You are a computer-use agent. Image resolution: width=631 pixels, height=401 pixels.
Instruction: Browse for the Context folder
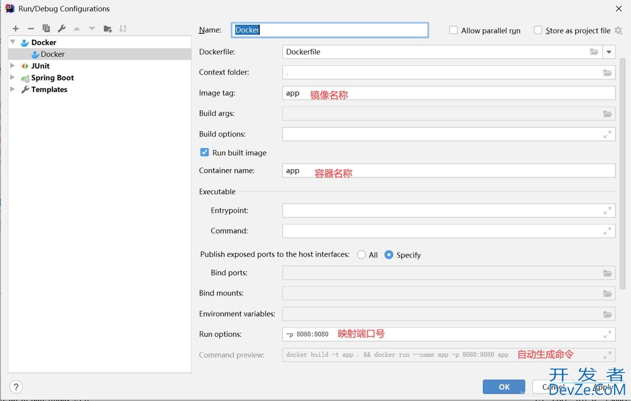click(607, 73)
